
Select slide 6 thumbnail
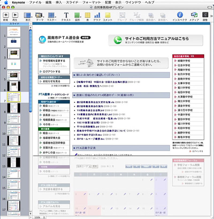click(14, 86)
